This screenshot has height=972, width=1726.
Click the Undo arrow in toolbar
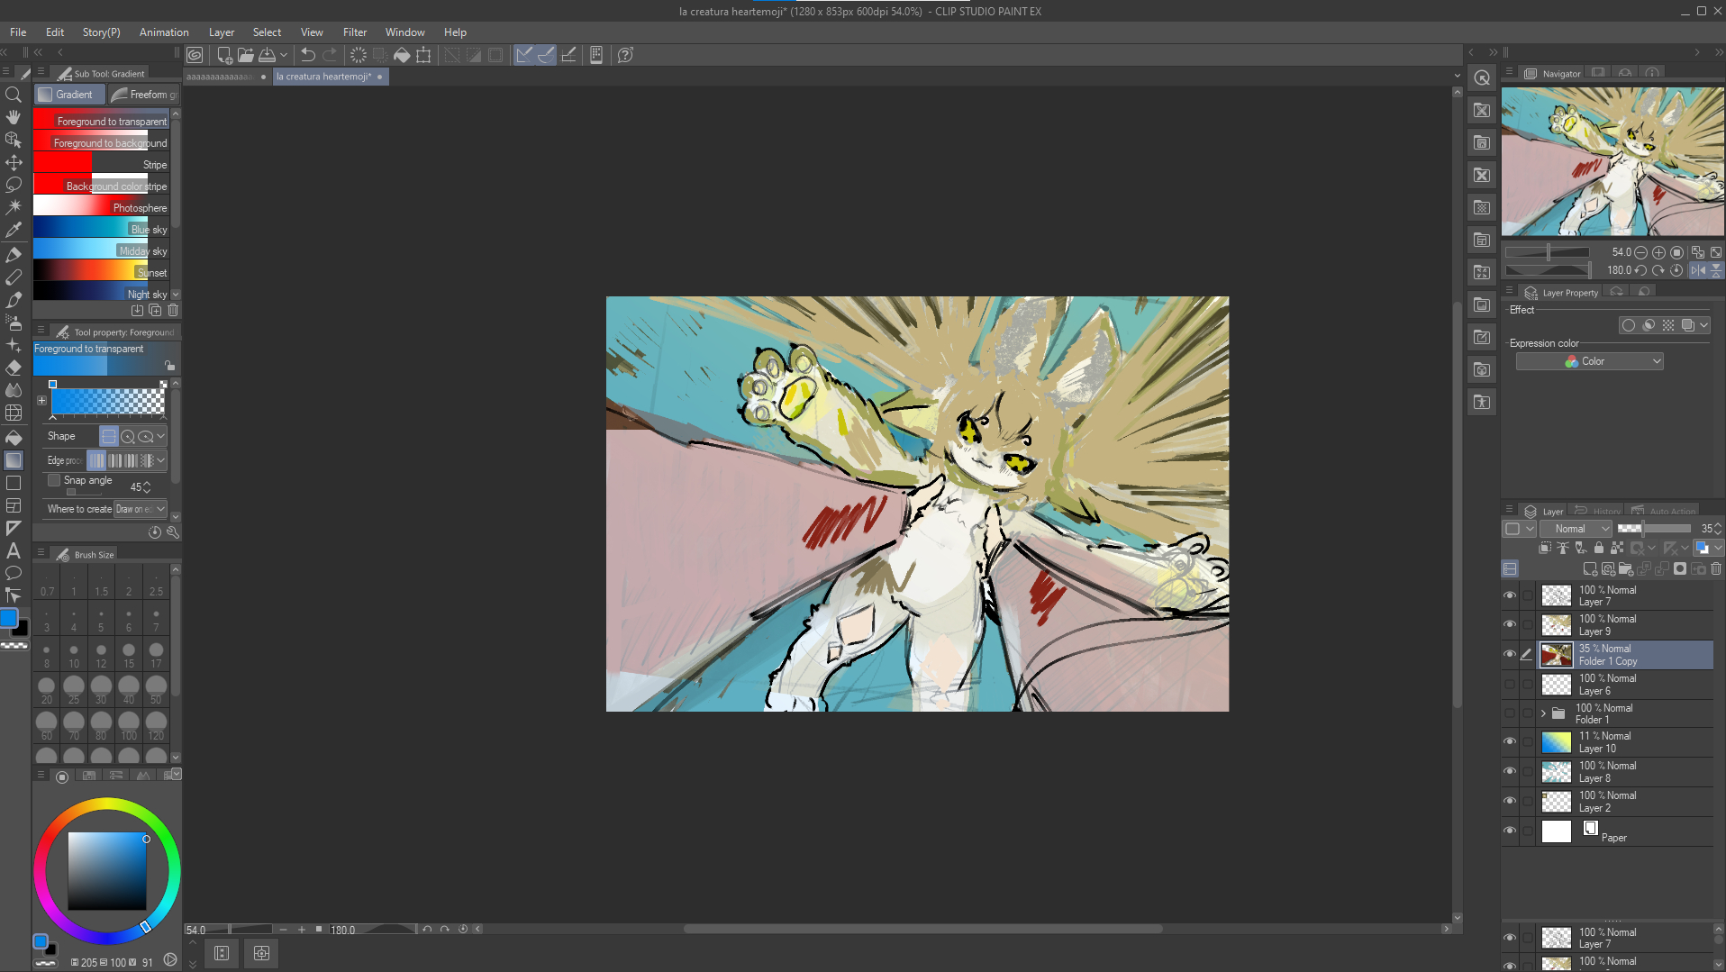coord(308,55)
